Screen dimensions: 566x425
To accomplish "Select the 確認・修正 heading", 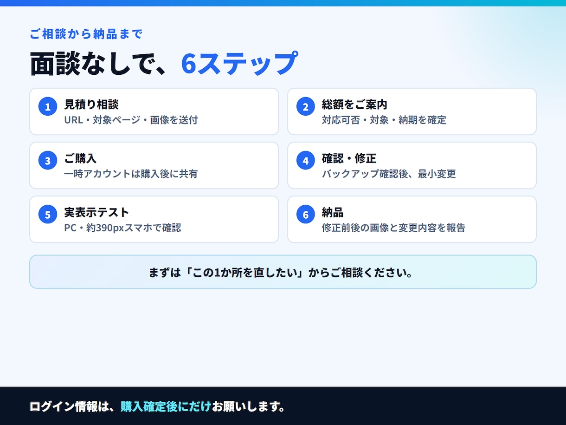I will click(349, 158).
